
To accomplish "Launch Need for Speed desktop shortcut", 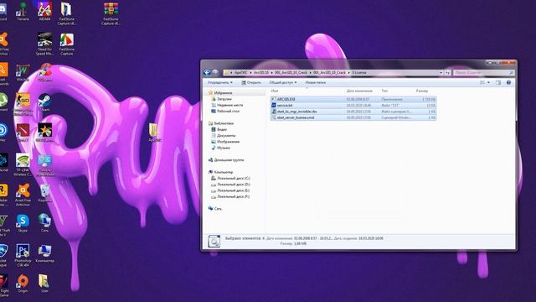I will click(x=44, y=44).
